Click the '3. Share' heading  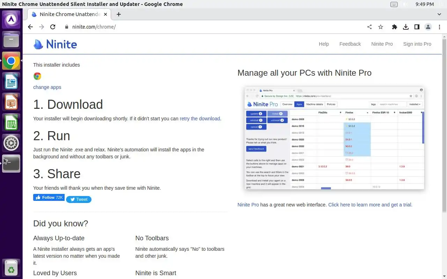point(57,174)
